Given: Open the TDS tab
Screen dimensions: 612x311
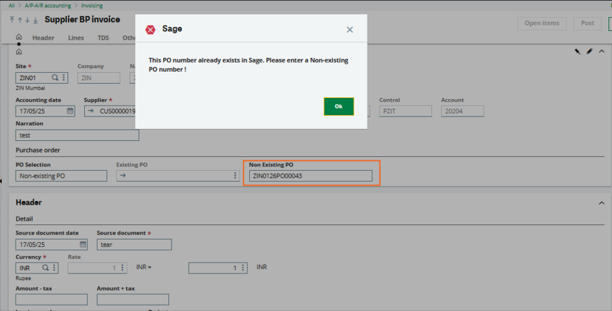Looking at the screenshot, I should tap(103, 38).
